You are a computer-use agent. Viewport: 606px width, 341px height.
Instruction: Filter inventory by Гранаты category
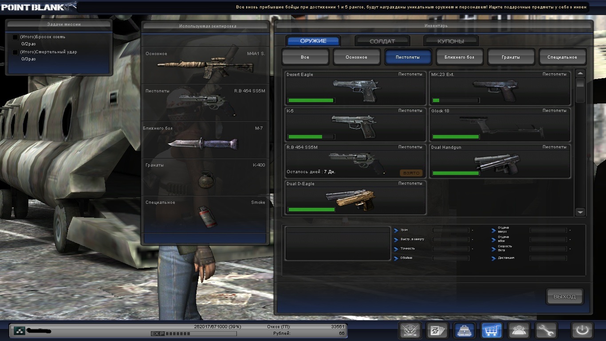tap(511, 57)
